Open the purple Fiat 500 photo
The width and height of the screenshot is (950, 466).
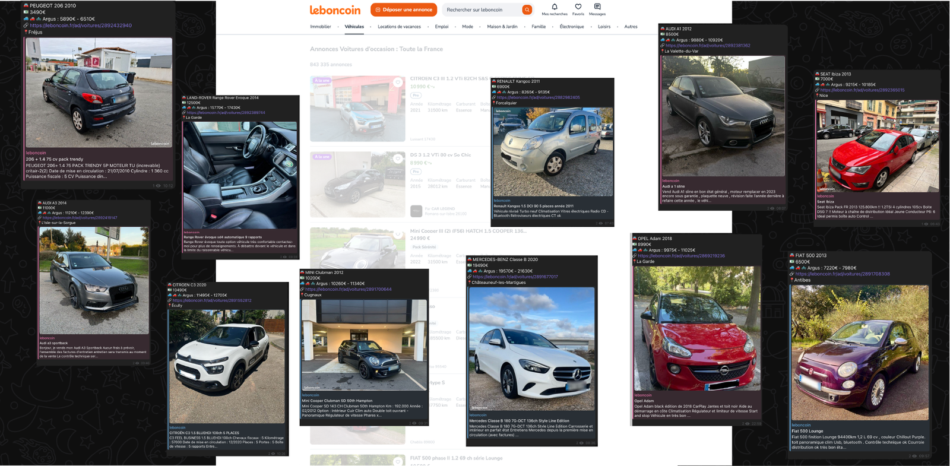[860, 353]
